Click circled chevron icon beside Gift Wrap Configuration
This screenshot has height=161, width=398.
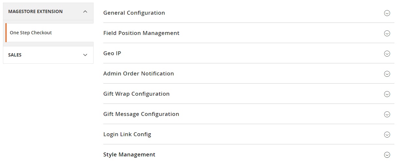point(387,94)
